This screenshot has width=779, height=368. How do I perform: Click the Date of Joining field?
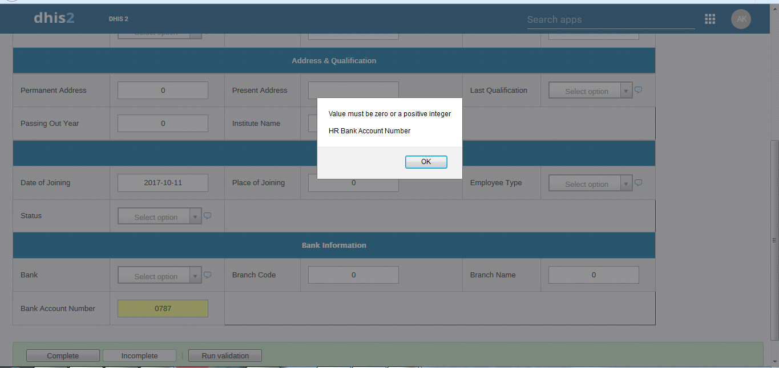point(163,183)
